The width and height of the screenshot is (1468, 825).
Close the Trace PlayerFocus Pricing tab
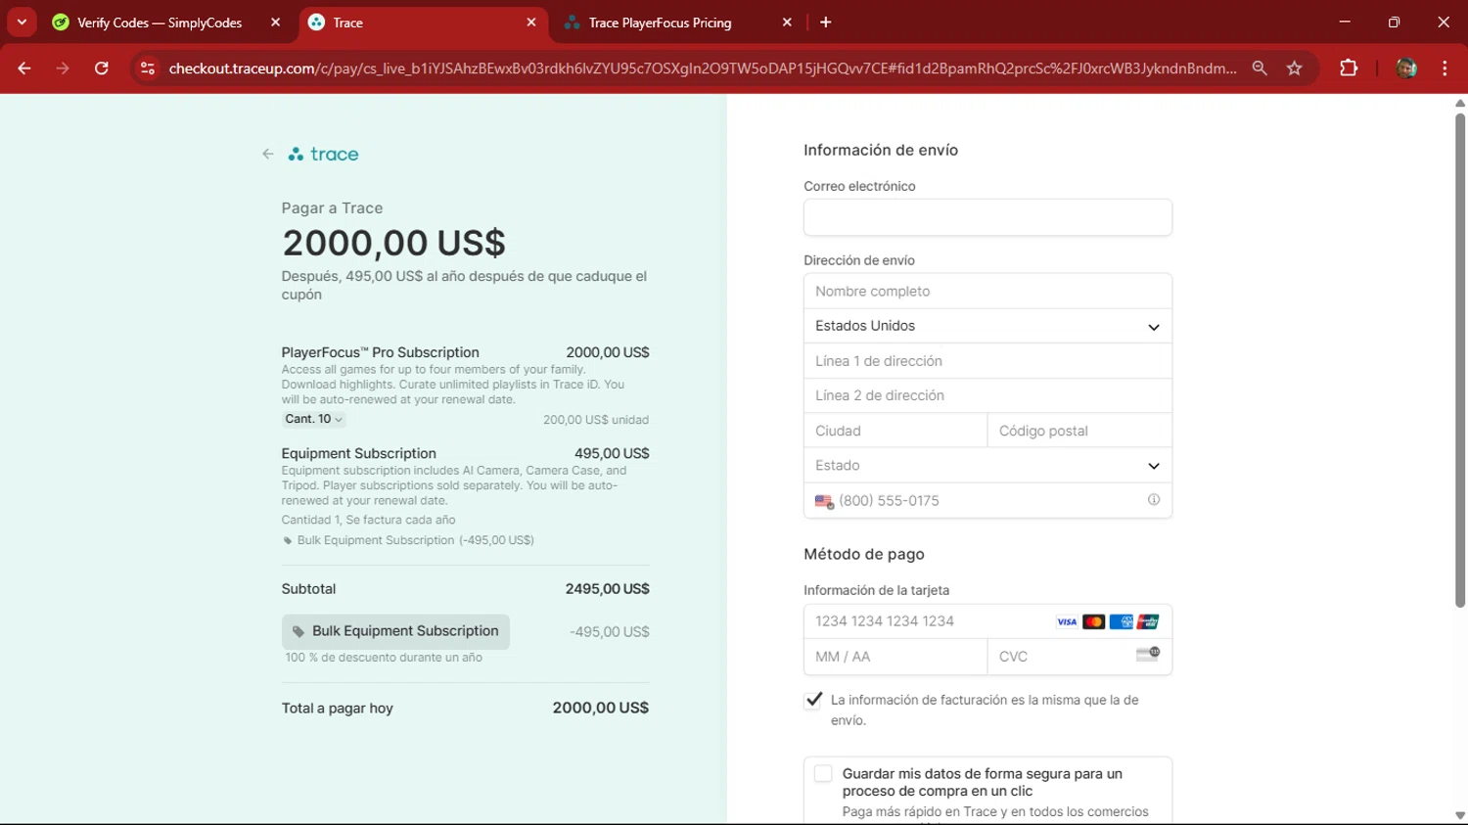(x=787, y=23)
